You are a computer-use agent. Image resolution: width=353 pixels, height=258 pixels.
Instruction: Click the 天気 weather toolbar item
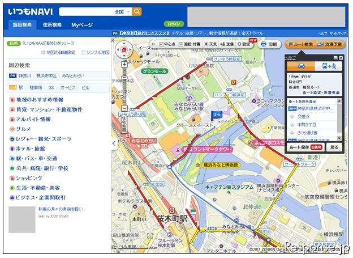click(x=210, y=44)
